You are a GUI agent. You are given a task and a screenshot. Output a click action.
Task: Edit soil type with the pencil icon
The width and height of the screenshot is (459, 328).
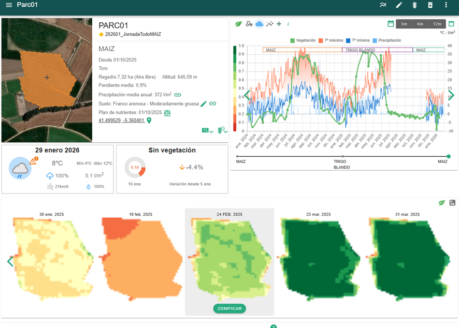pyautogui.click(x=204, y=103)
